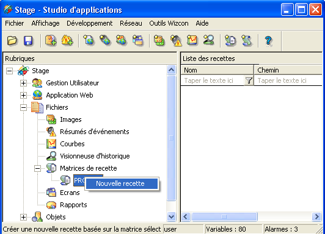This screenshot has height=234, width=325.
Task: Collapse the Matrices de recette node
Action: tap(37, 168)
